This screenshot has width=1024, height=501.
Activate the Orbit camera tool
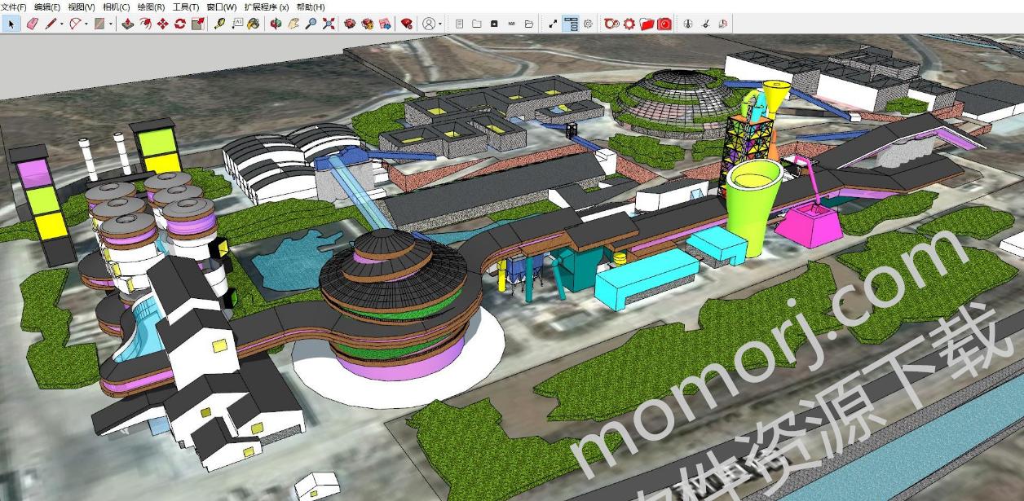tap(276, 24)
